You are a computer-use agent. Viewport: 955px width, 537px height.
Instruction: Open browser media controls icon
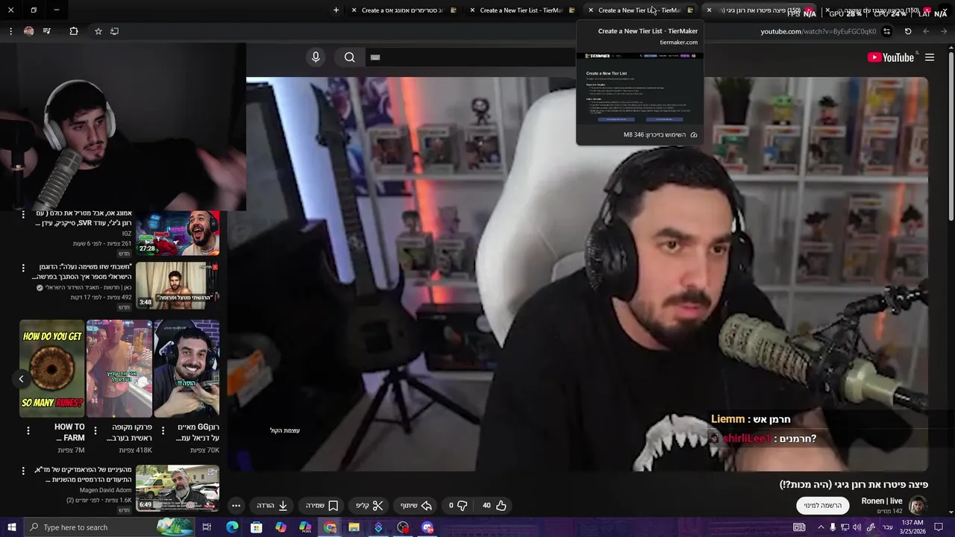[47, 31]
